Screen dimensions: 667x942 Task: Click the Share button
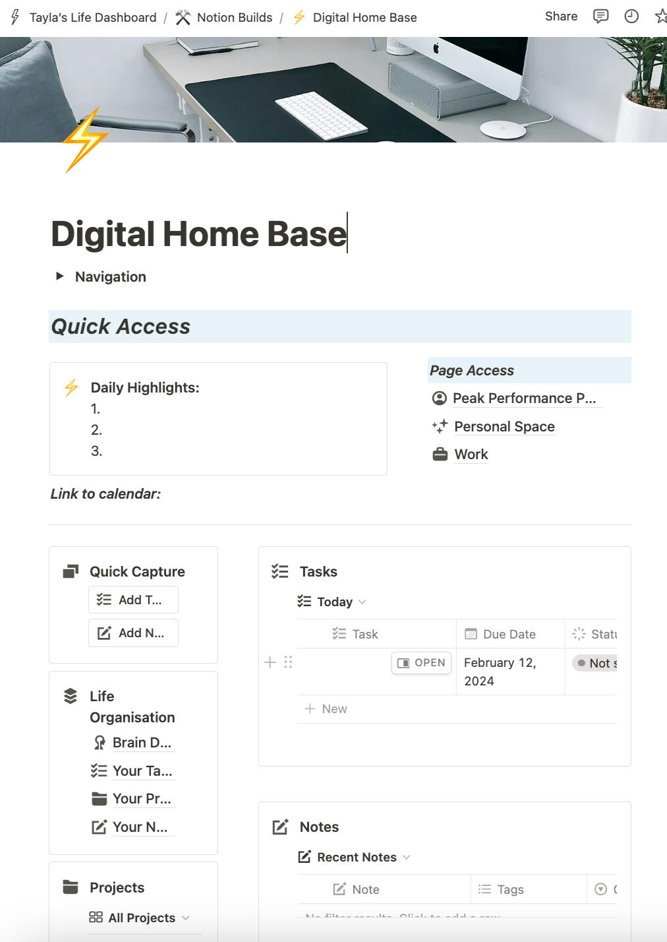(x=561, y=16)
